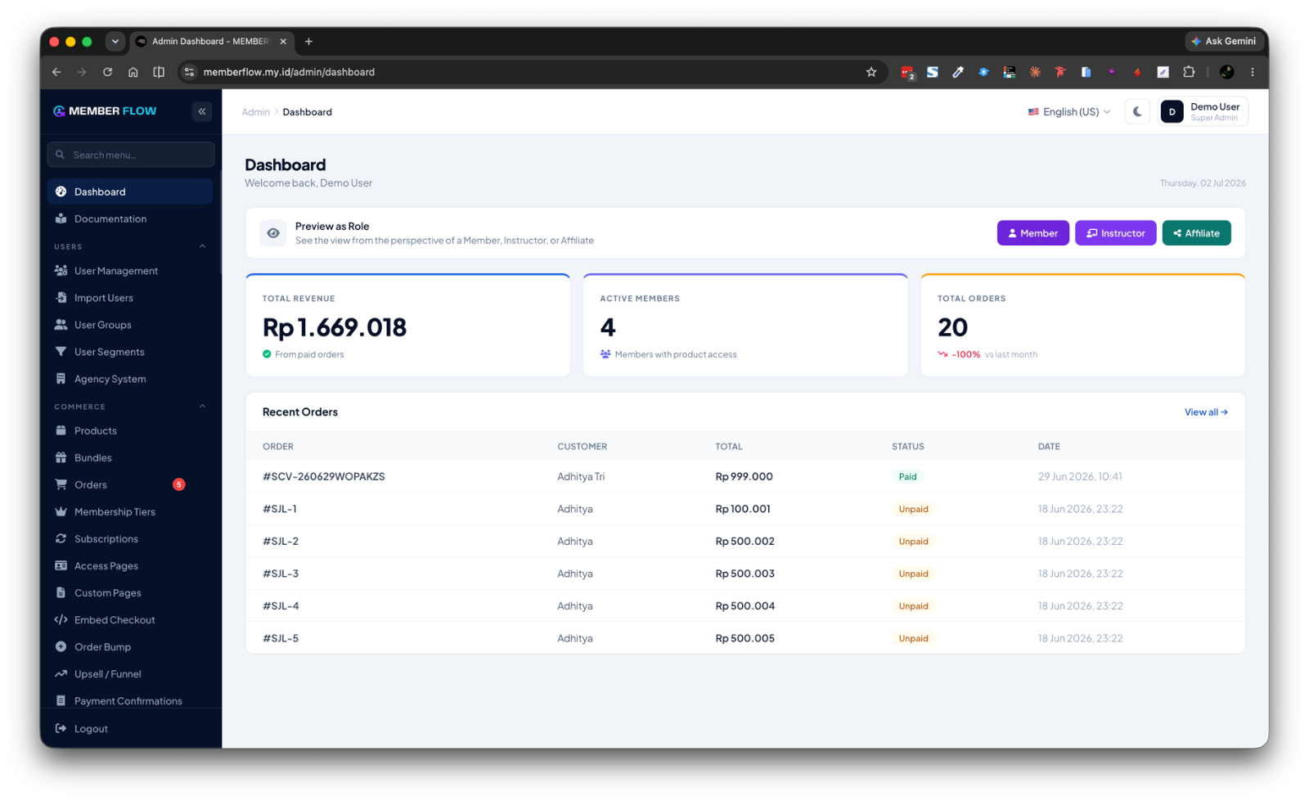Viewport: 1309px width, 801px height.
Task: Click the Logout icon in sidebar
Action: (x=61, y=728)
